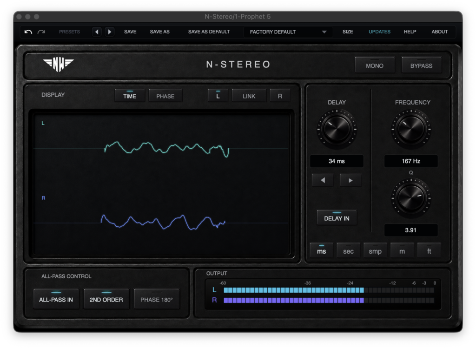The image size is (476, 348).
Task: Click the N-STEREO title text
Action: point(238,64)
